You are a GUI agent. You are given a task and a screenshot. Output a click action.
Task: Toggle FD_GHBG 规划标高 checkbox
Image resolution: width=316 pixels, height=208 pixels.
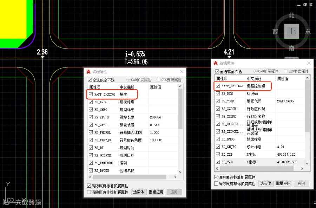[91, 110]
